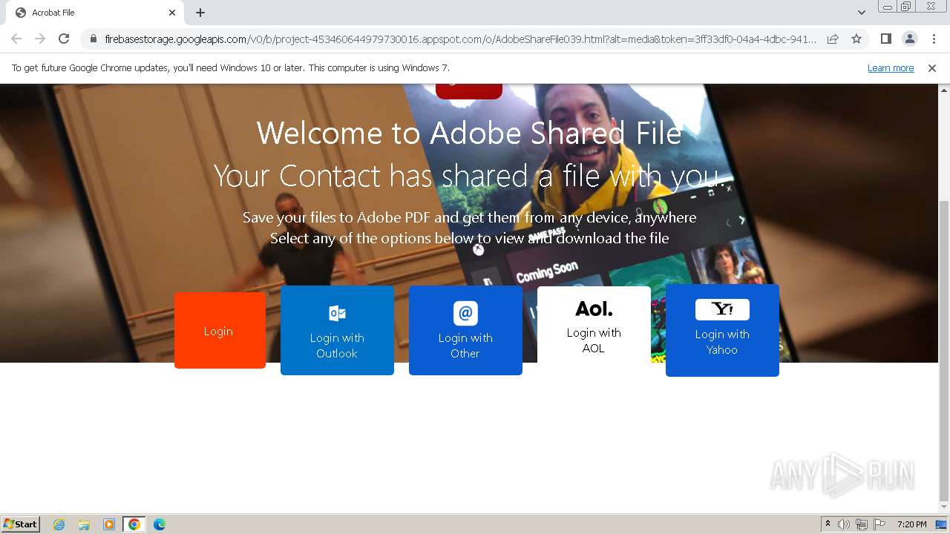The height and width of the screenshot is (534, 950).
Task: Open Action Center flag icon
Action: pos(879,524)
